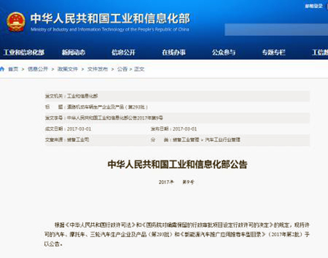Click 政策文件 breadcrumb link
The image size is (328, 258).
click(68, 69)
